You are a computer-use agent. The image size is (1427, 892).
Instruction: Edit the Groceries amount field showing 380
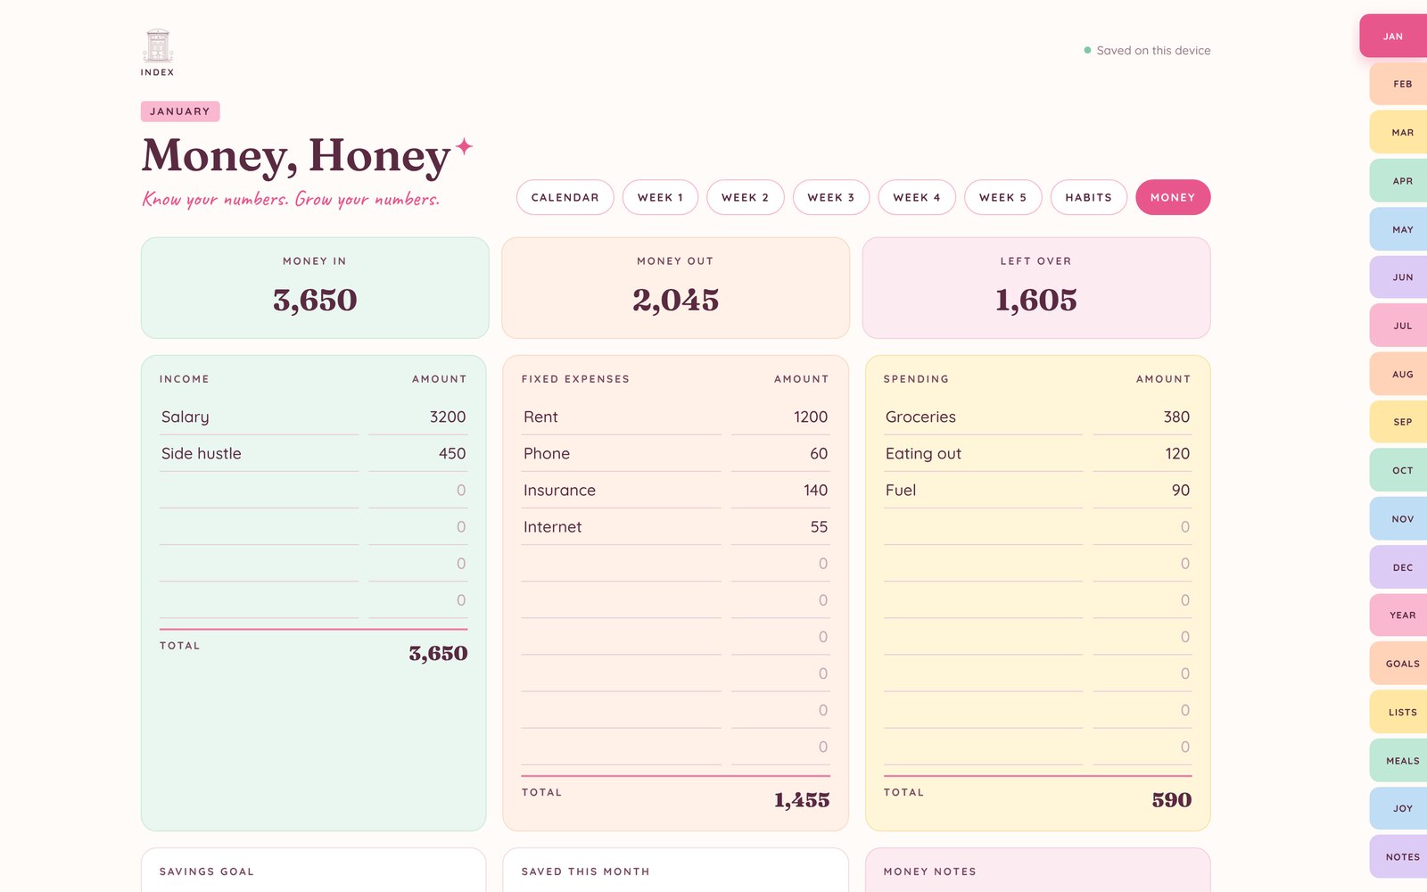pos(1142,417)
